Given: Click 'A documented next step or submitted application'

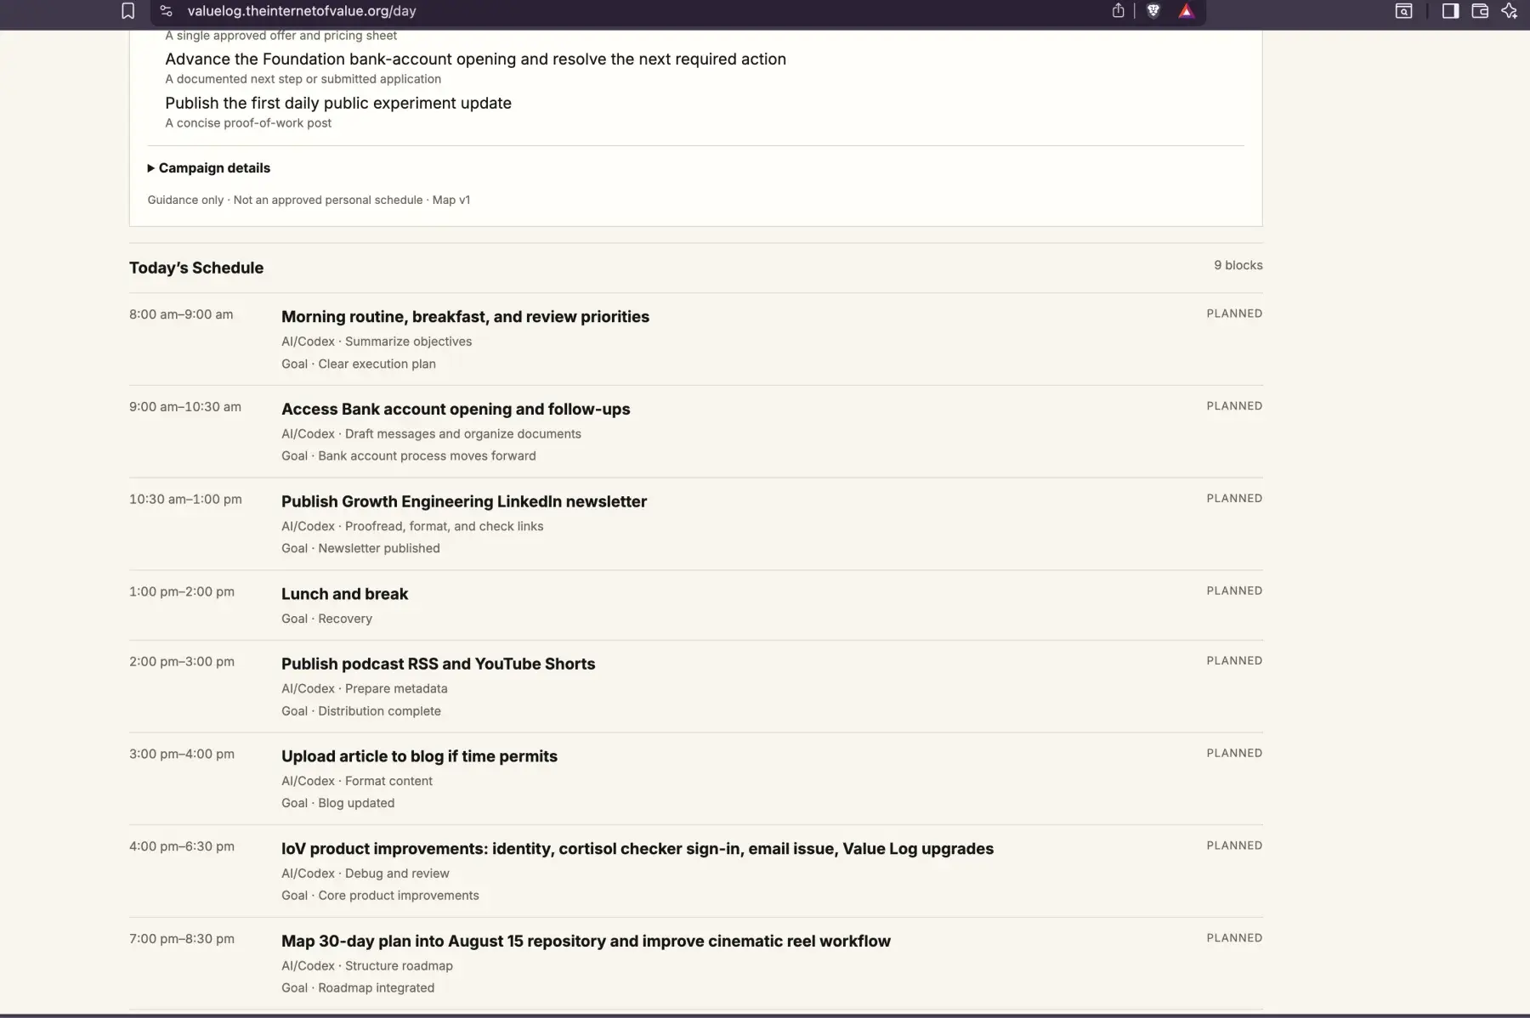Looking at the screenshot, I should 303,79.
